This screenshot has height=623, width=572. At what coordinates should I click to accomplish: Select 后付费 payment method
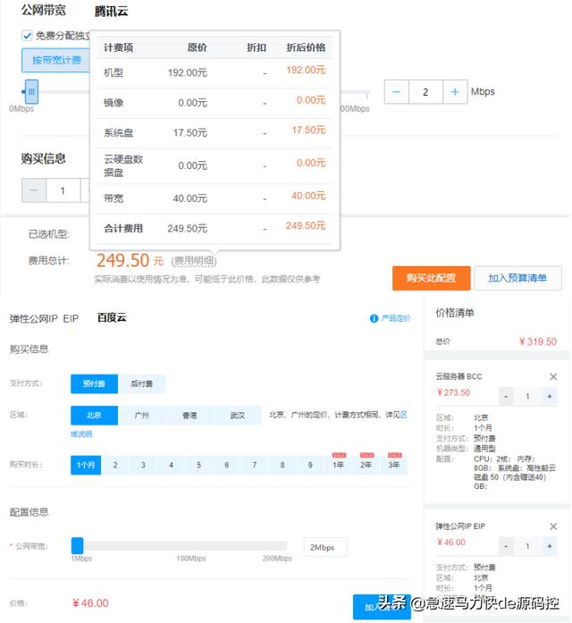[142, 383]
